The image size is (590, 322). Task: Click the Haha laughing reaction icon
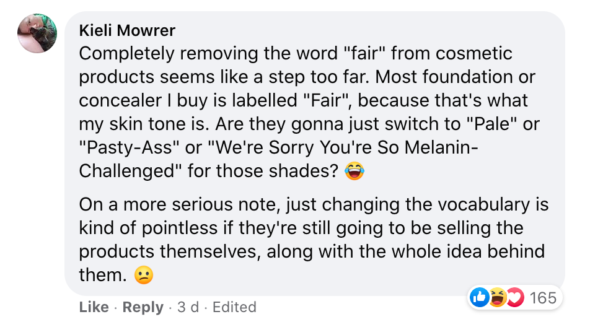[x=497, y=298]
